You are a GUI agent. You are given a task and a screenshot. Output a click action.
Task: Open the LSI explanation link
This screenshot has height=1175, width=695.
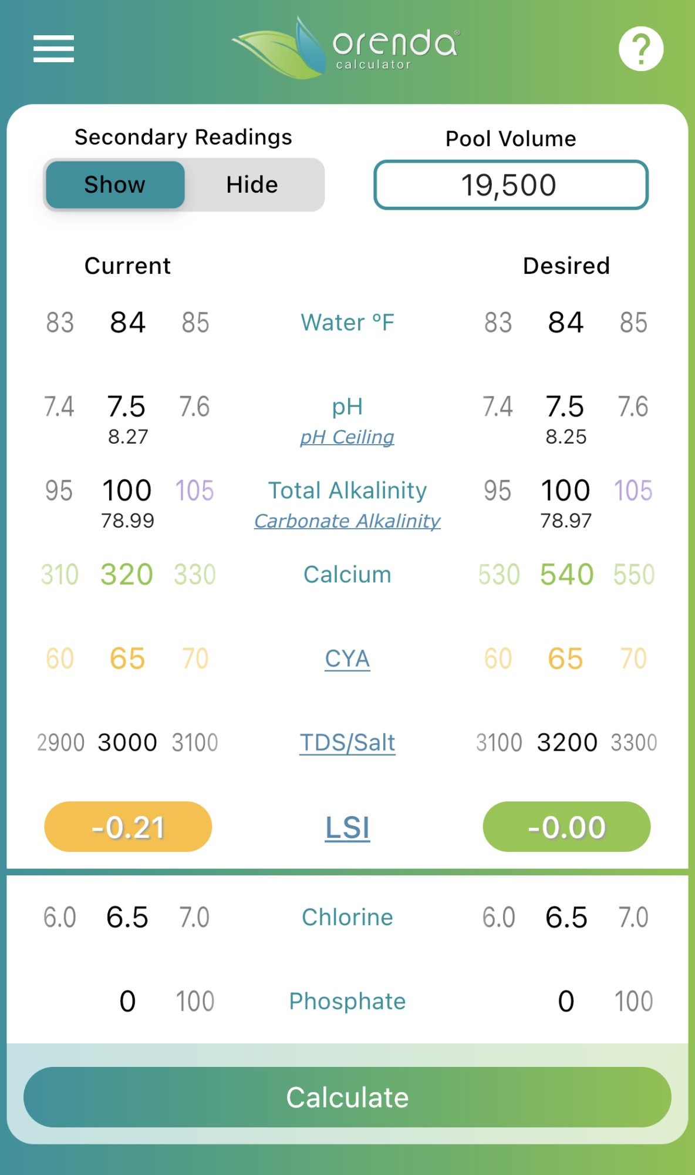point(347,827)
